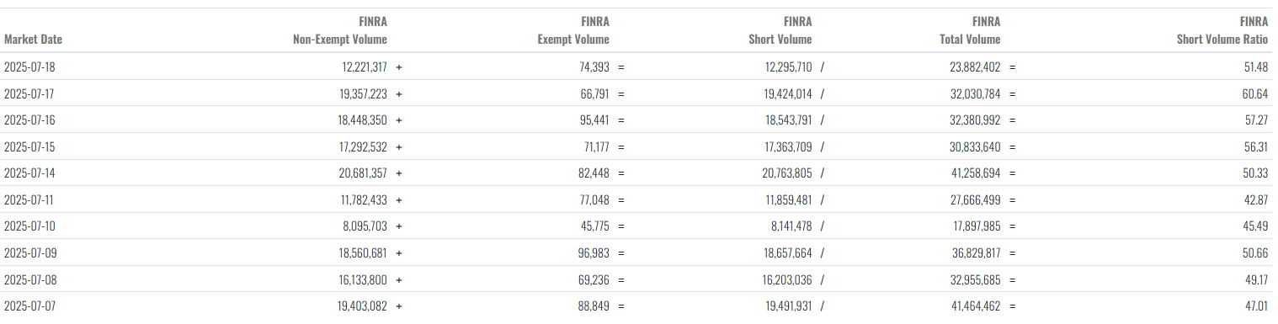This screenshot has width=1278, height=324.
Task: Select total volume value 27,666,499
Action: coord(976,200)
